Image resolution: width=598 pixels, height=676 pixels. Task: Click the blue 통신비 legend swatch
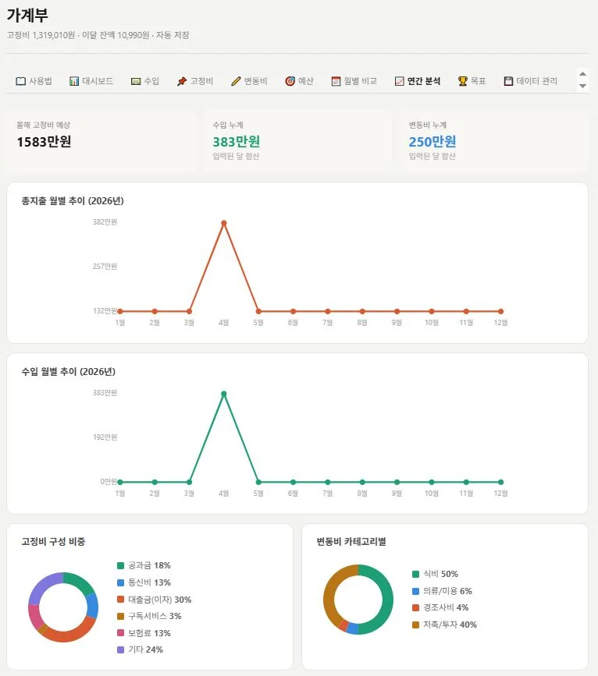click(x=120, y=582)
